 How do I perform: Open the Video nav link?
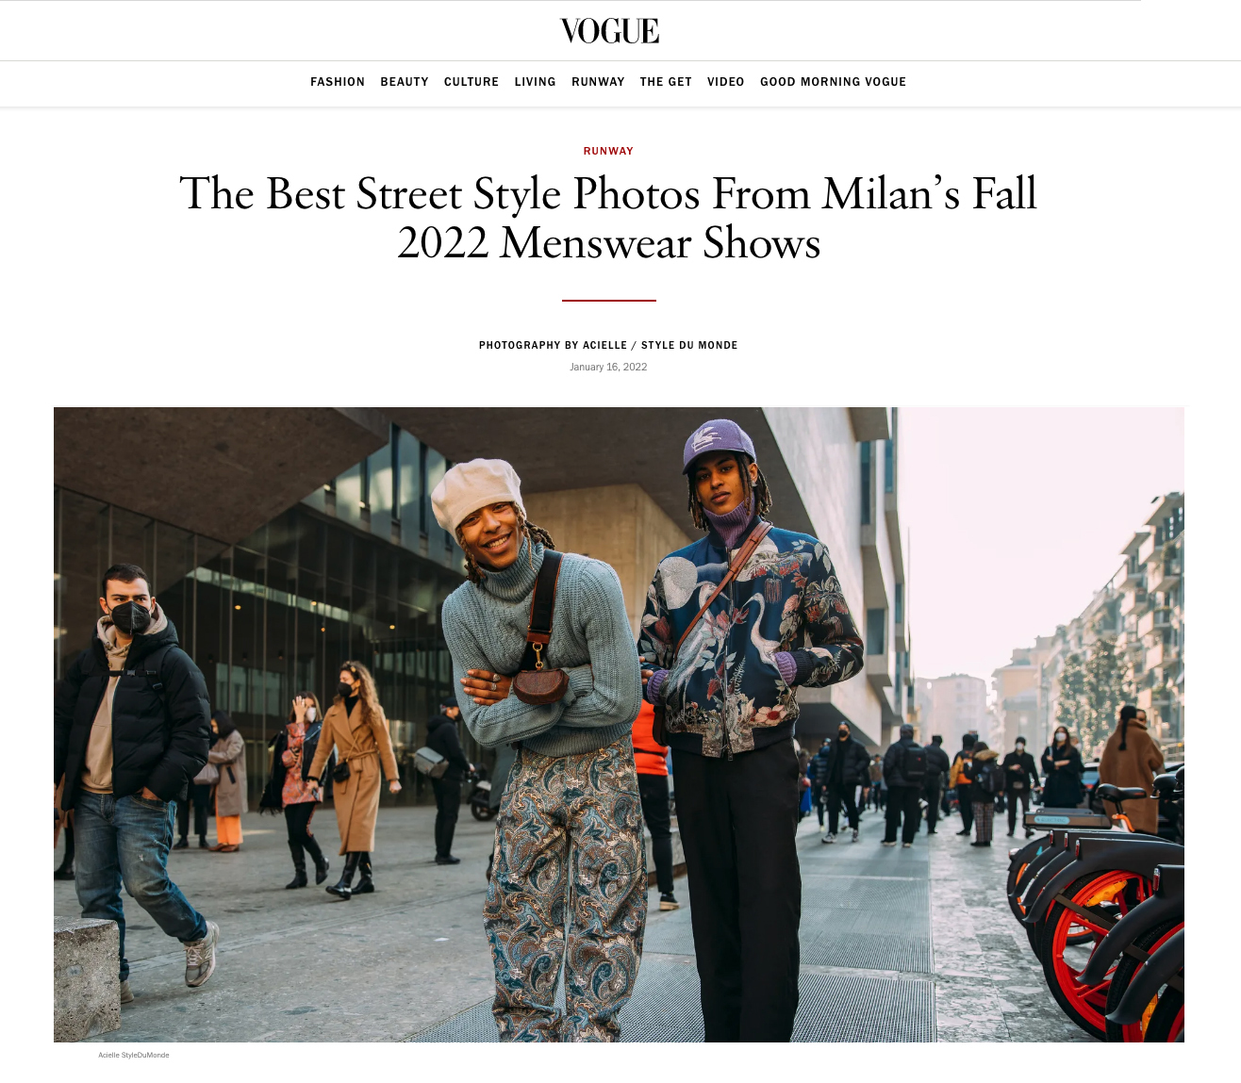(x=726, y=82)
